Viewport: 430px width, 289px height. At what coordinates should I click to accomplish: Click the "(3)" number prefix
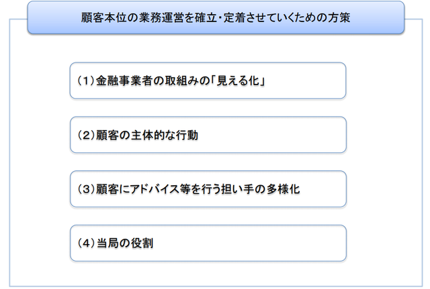(85, 189)
